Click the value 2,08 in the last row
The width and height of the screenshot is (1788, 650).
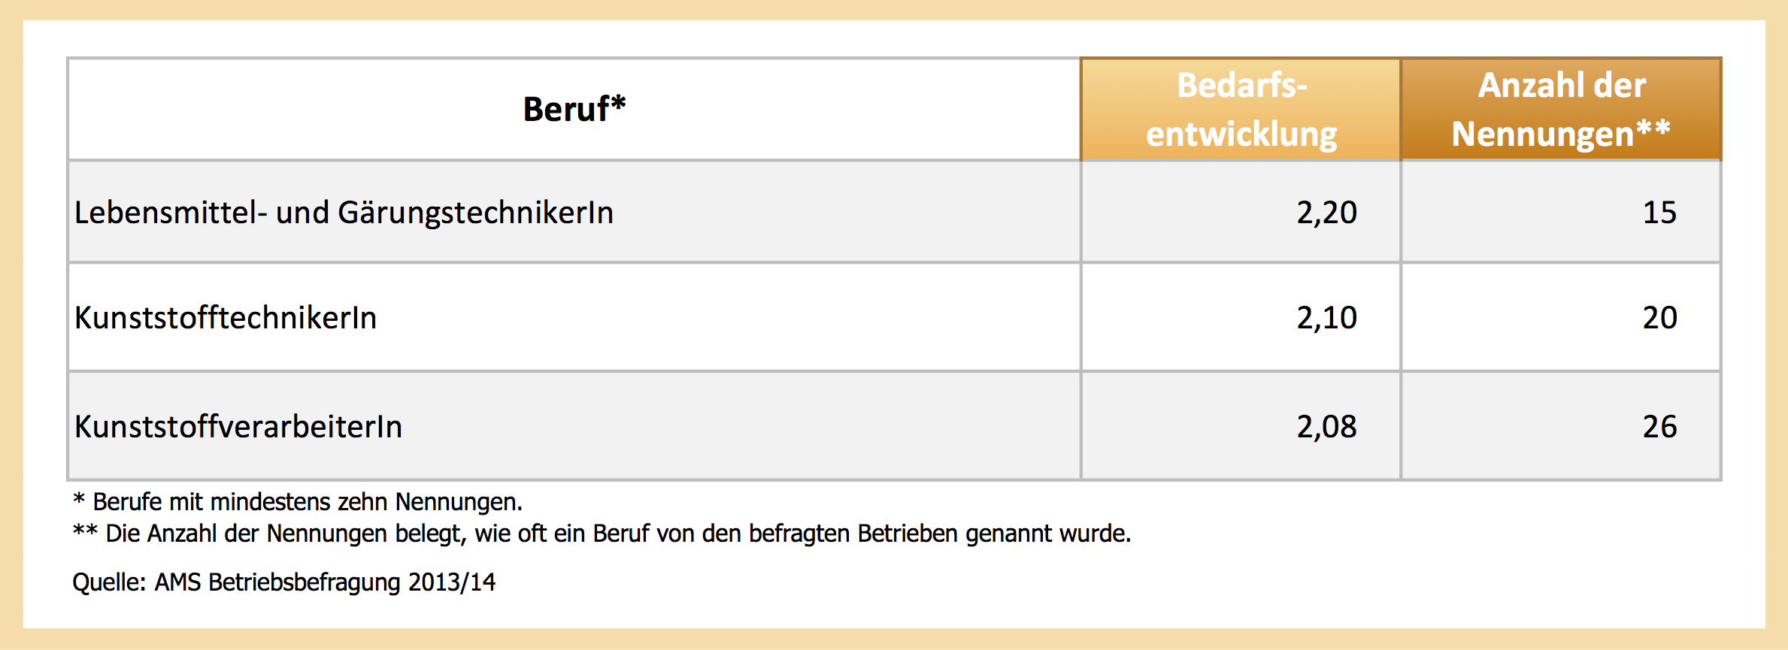point(1326,427)
